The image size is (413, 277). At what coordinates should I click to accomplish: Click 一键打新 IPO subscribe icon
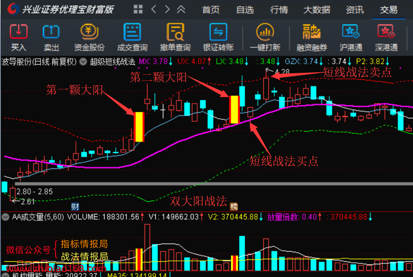(x=265, y=32)
